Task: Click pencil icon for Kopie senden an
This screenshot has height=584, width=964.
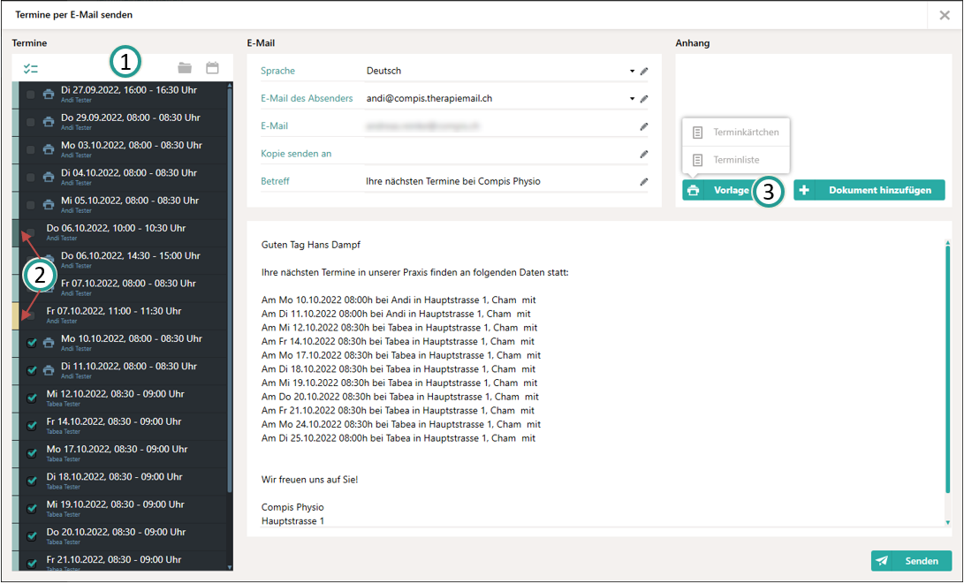Action: (643, 155)
